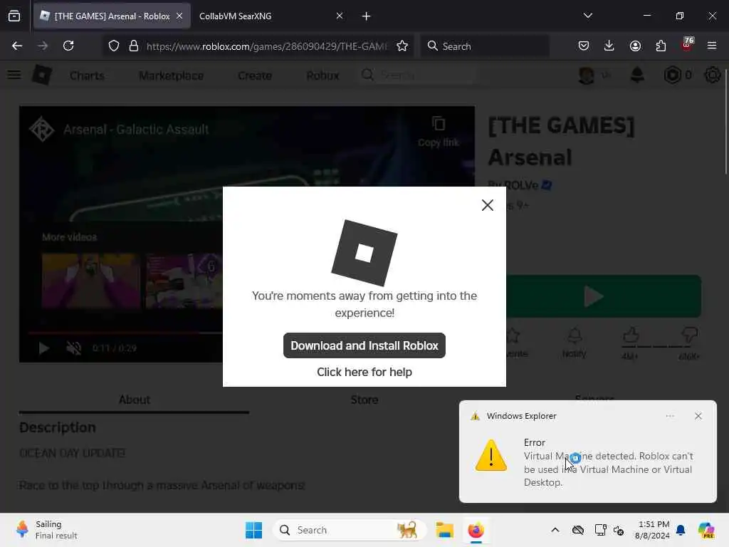
Task: Dismiss the Windows Explorer error notification
Action: 698,416
